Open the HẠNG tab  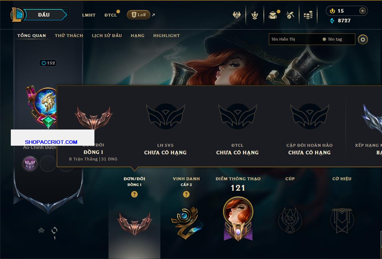click(137, 36)
